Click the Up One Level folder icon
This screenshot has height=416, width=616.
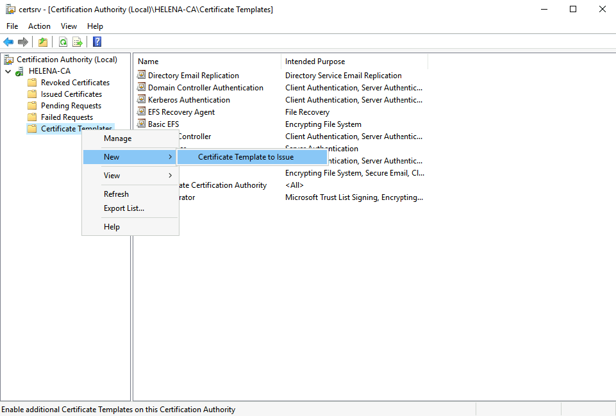[x=42, y=42]
